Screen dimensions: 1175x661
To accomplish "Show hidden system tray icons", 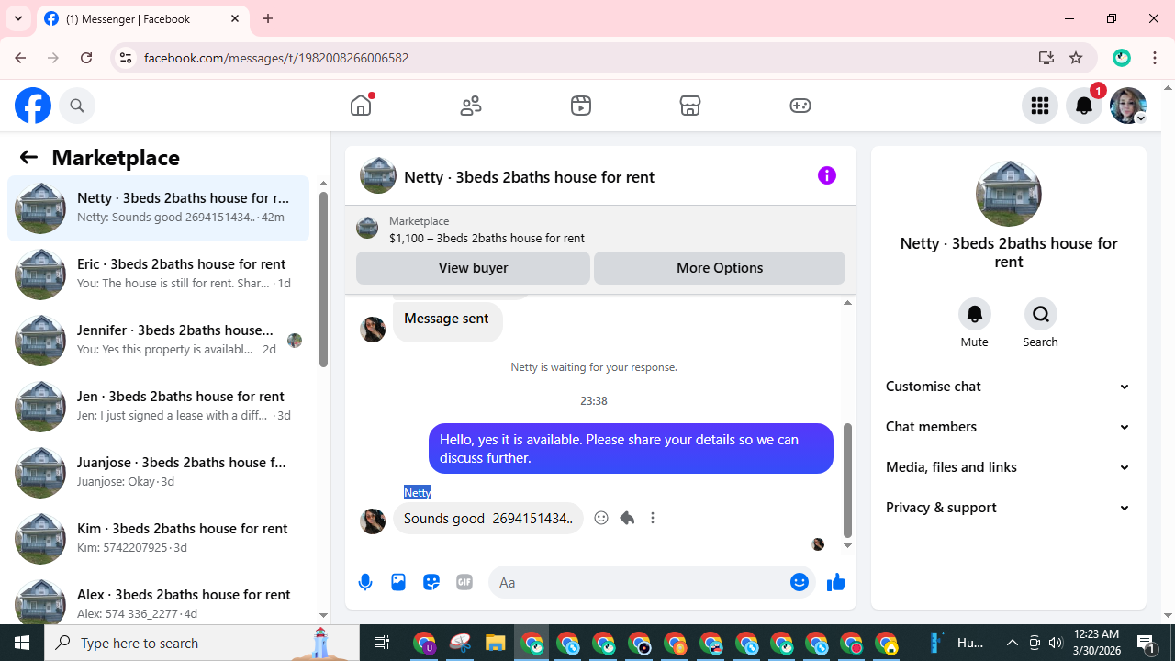I will 1013,643.
